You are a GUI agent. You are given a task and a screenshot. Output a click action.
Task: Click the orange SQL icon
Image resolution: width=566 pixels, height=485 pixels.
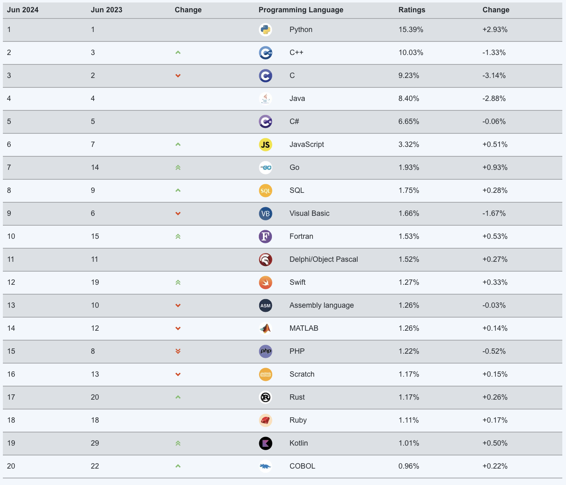pos(265,190)
